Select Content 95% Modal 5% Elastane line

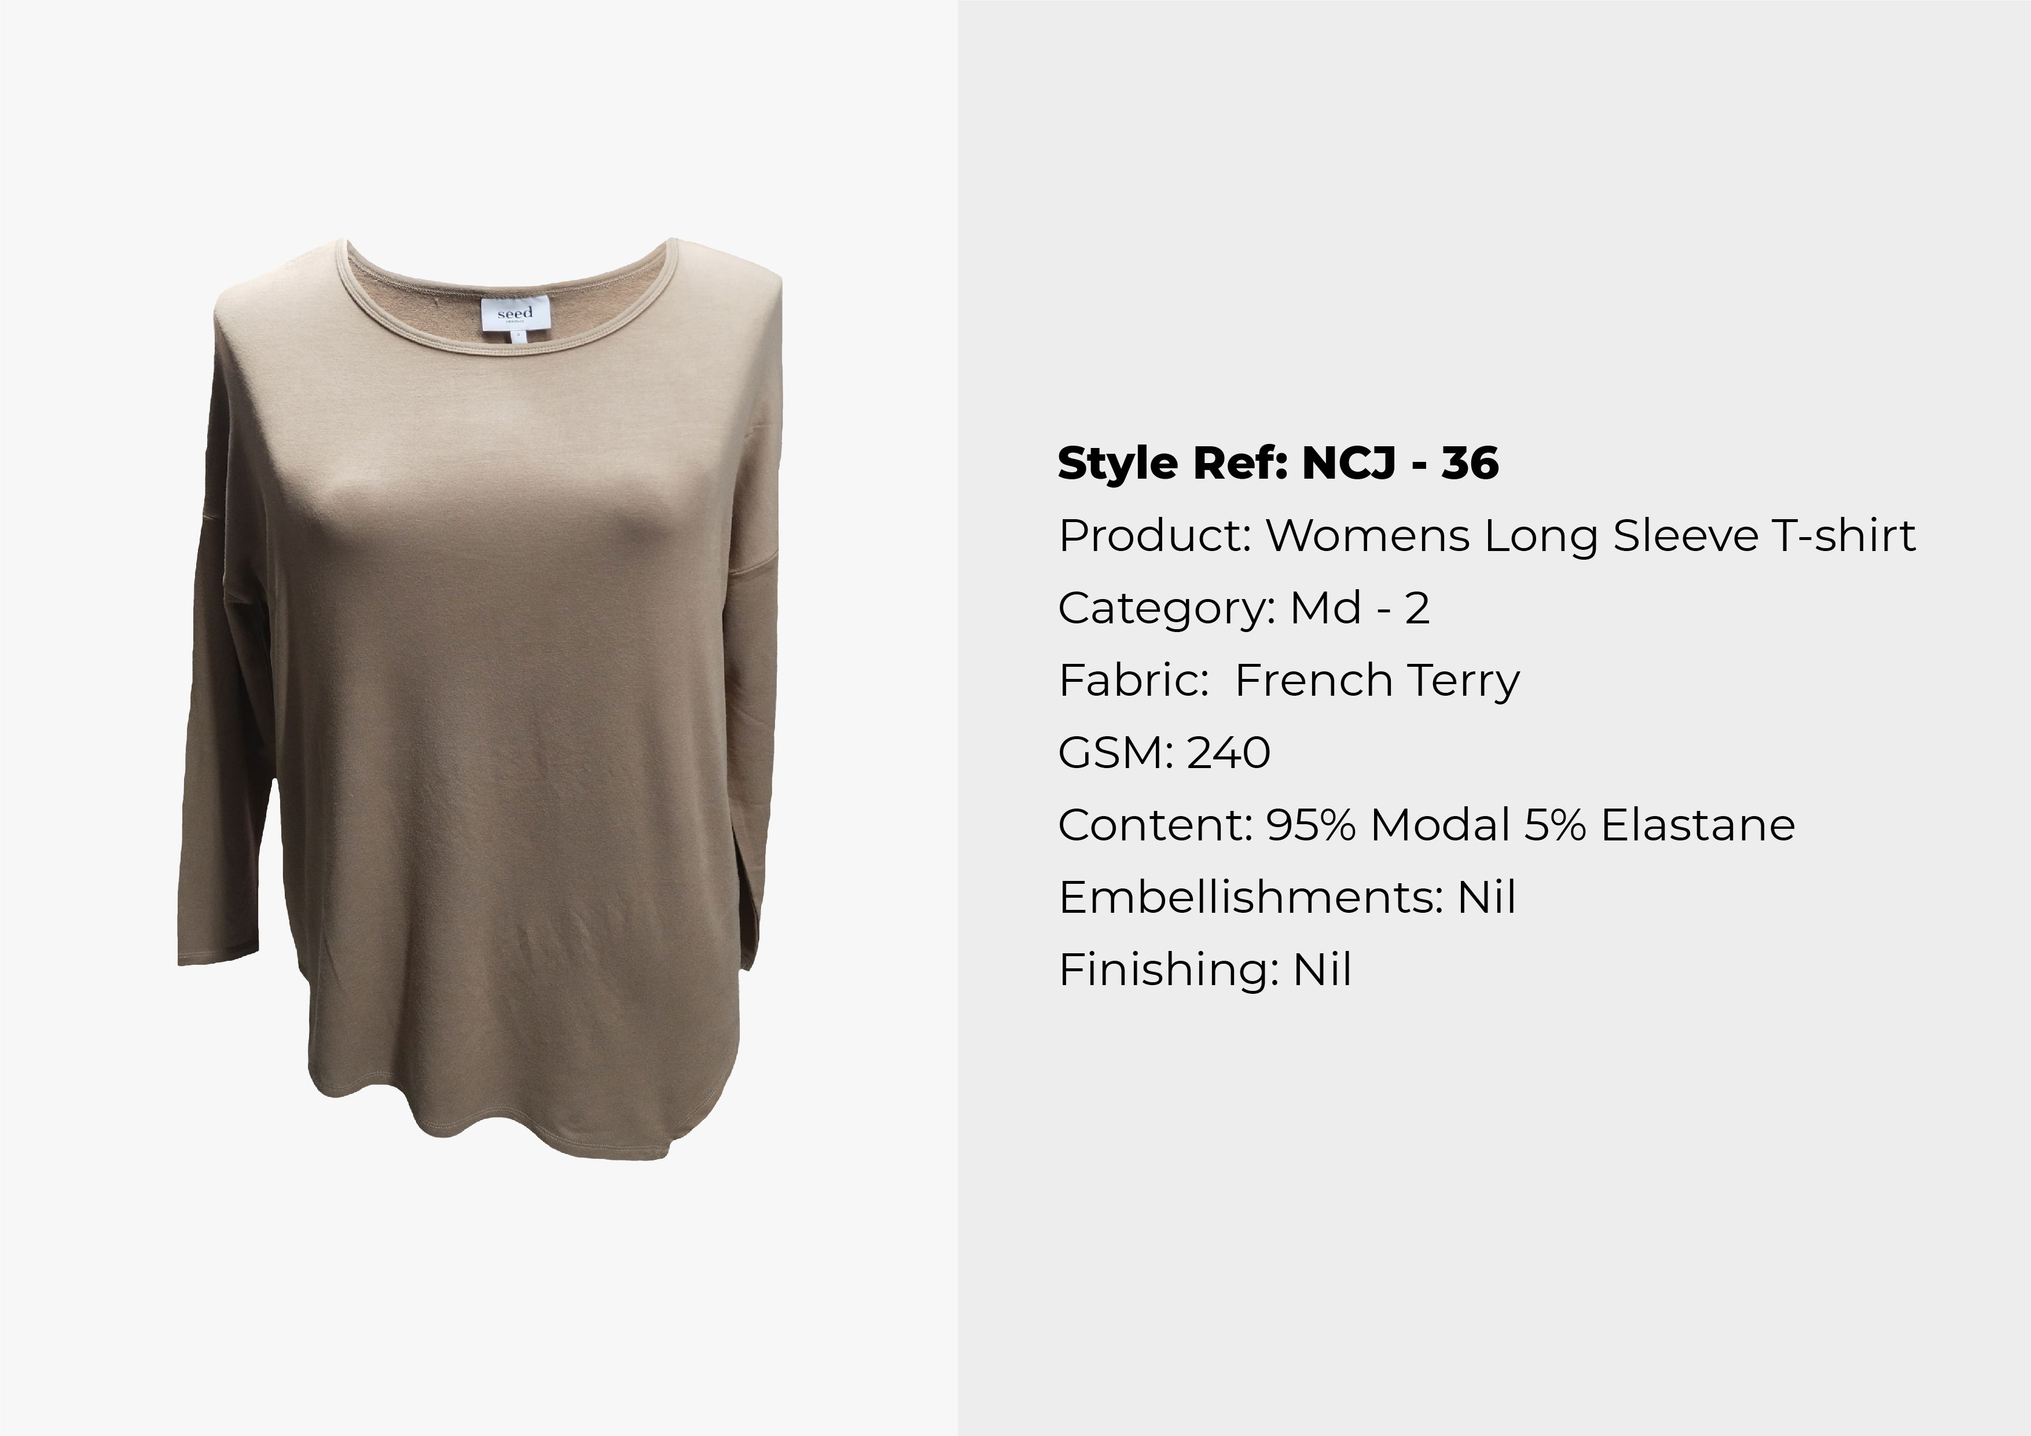[x=1427, y=825]
